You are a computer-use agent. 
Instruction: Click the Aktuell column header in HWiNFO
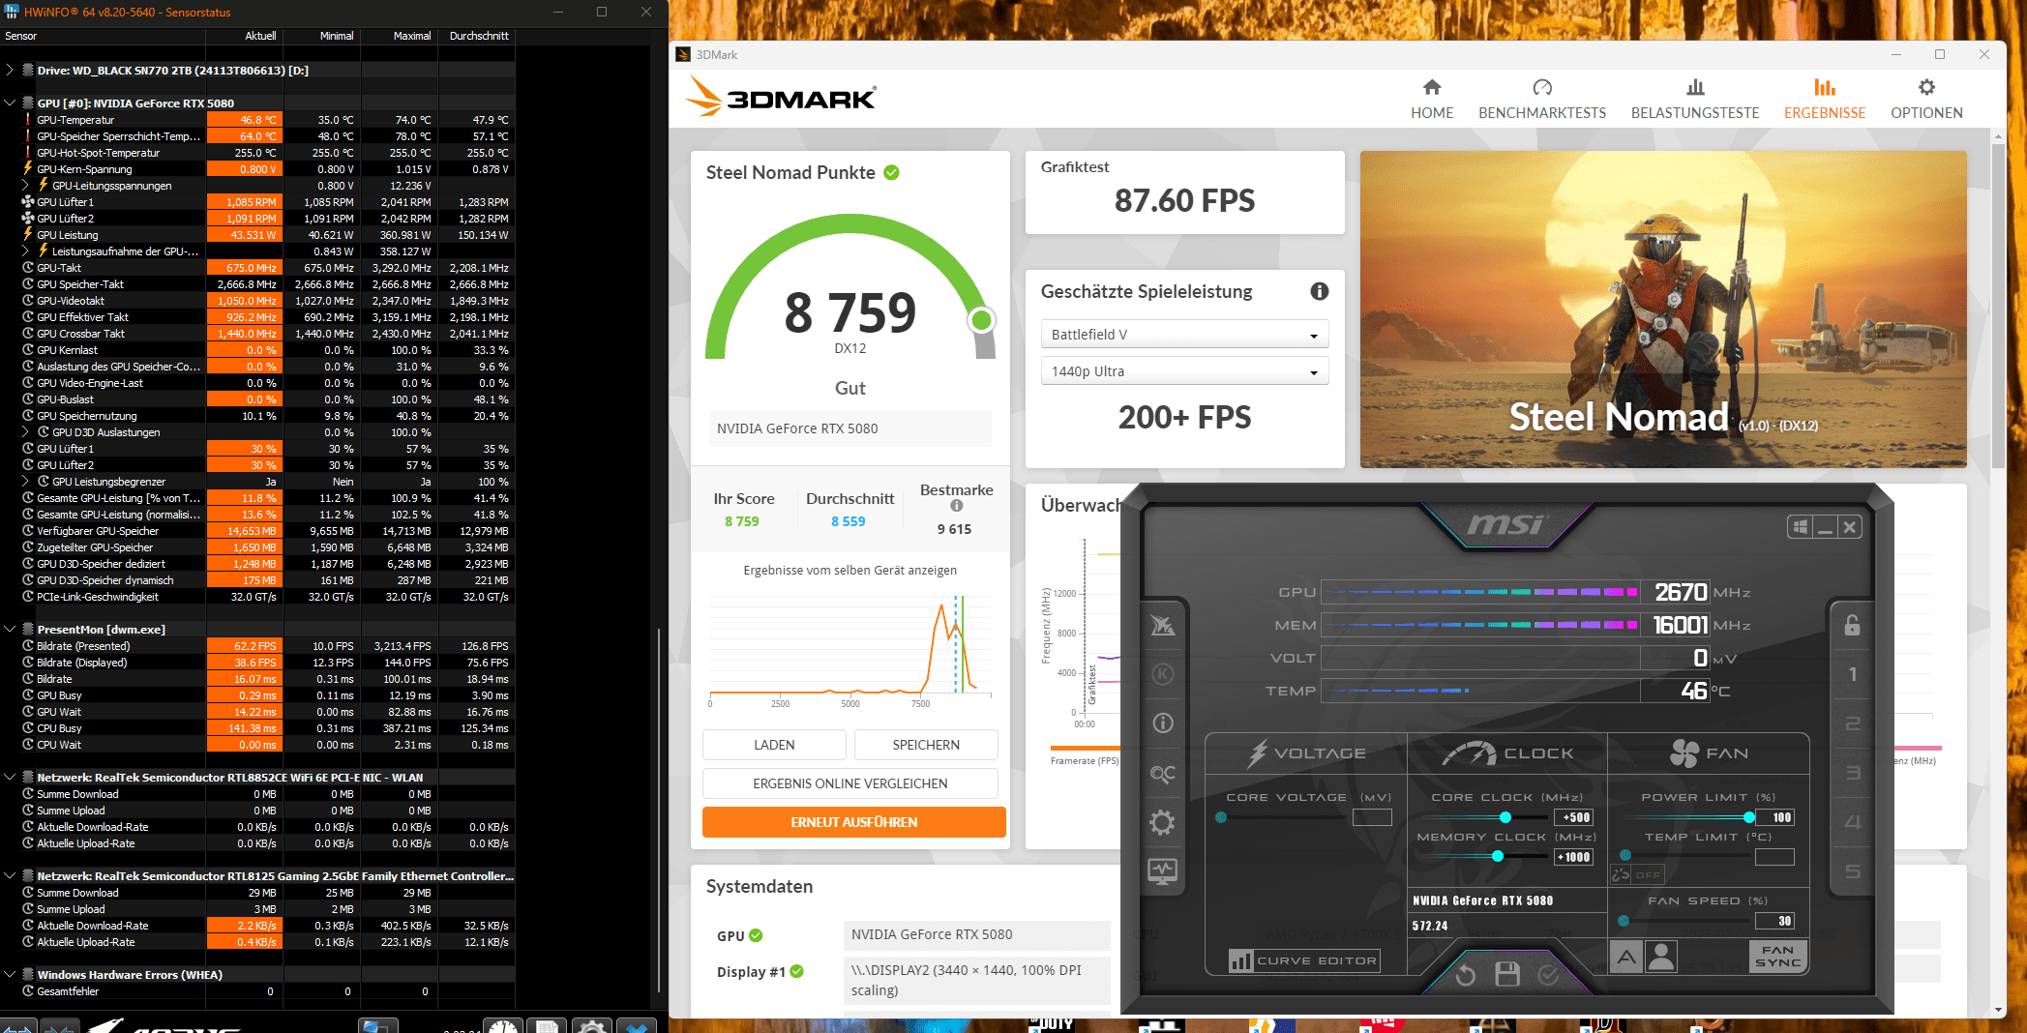(x=245, y=36)
